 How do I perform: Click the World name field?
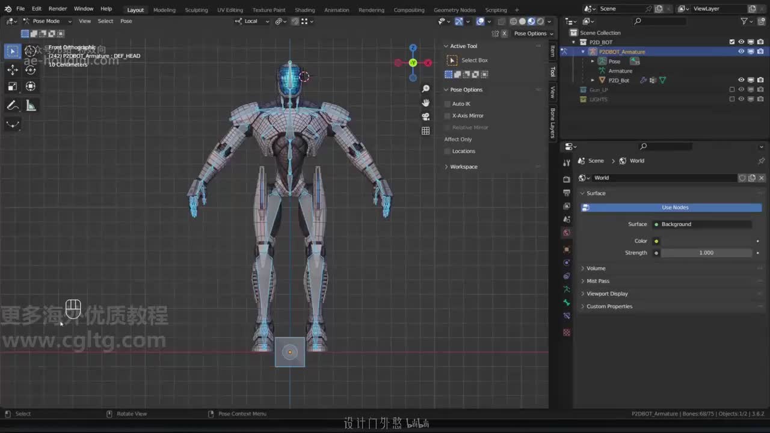[x=664, y=178]
